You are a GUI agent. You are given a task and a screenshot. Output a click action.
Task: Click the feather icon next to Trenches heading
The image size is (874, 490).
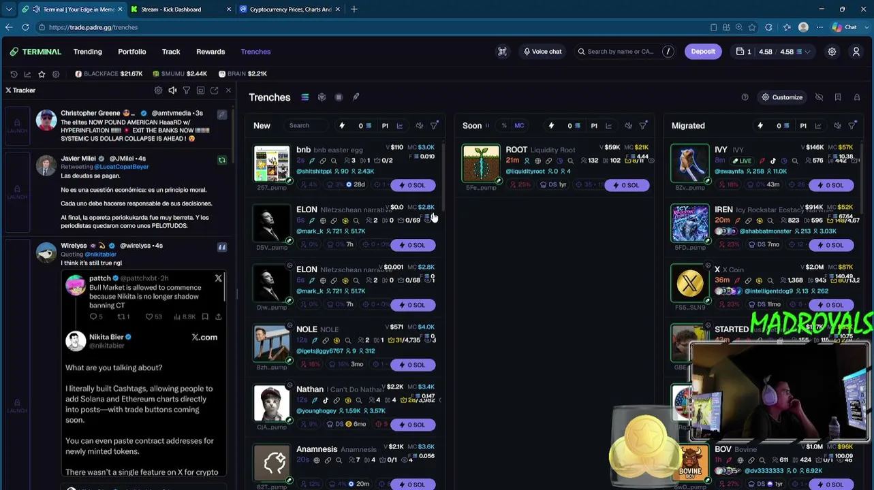tap(356, 97)
